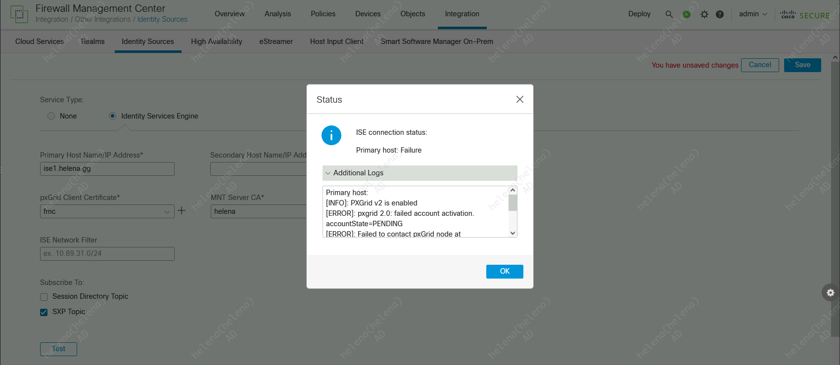Screen dimensions: 840x365
Task: Open the Policies menu
Action: (x=323, y=14)
